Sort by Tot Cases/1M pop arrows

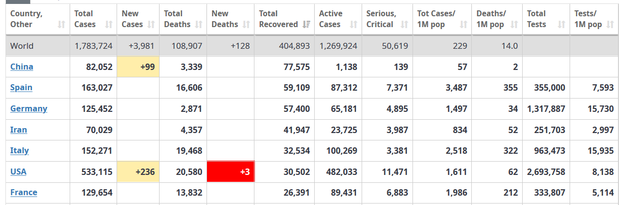pyautogui.click(x=464, y=24)
